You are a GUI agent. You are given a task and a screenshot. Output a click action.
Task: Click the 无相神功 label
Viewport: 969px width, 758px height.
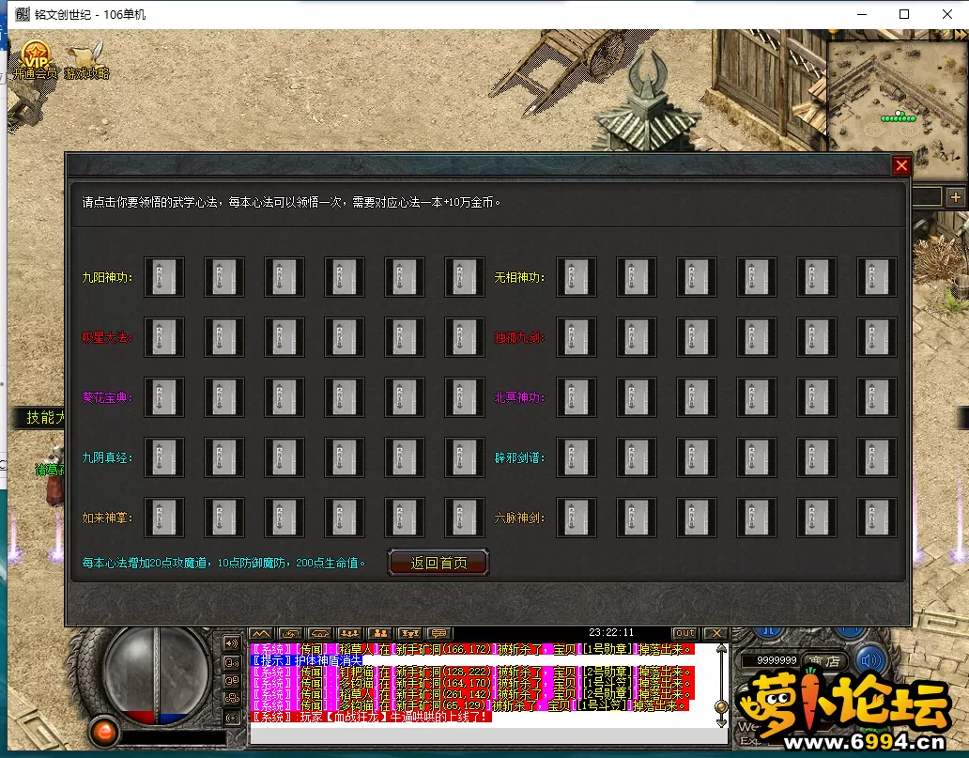point(519,278)
